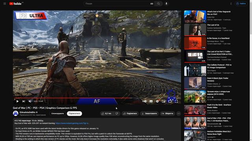This screenshot has height=141, width=252.
Task: Switch to miniplayer mode
Action: [164, 101]
